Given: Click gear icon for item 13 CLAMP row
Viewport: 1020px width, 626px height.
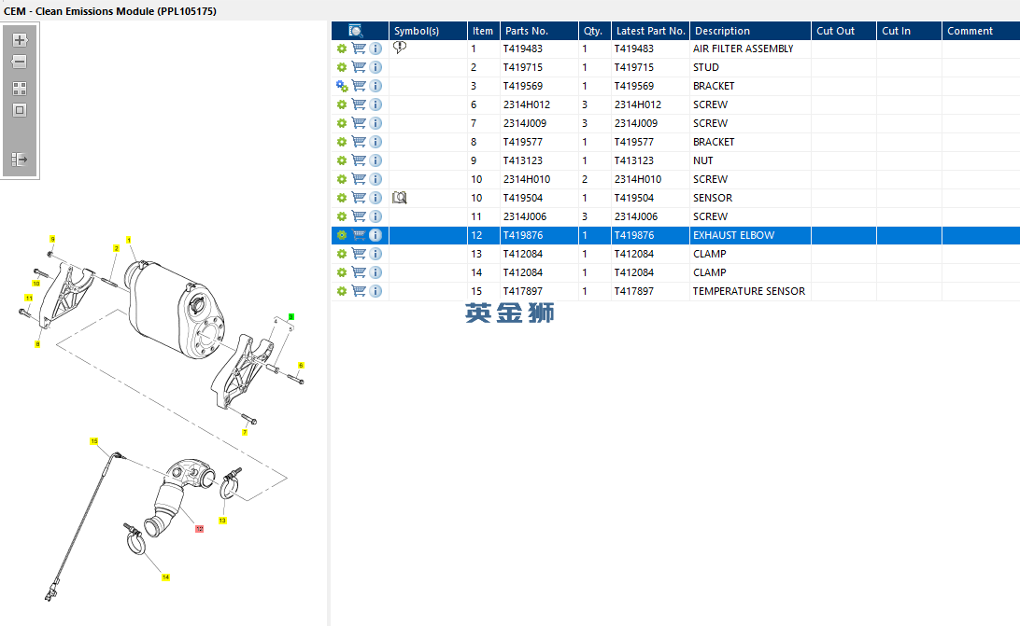Looking at the screenshot, I should point(342,254).
